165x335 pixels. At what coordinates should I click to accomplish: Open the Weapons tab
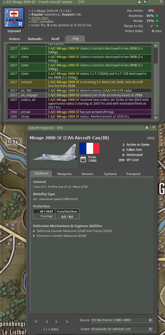(x=64, y=174)
